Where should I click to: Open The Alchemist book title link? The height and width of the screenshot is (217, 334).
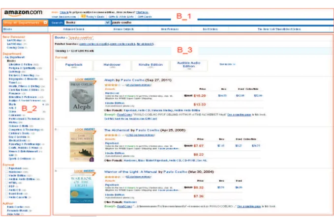click(117, 130)
